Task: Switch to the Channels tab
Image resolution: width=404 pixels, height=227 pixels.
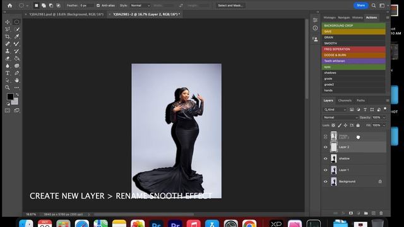Action: coord(345,100)
